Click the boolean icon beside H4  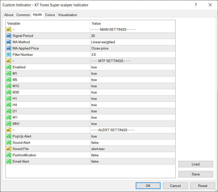[x=9, y=105]
